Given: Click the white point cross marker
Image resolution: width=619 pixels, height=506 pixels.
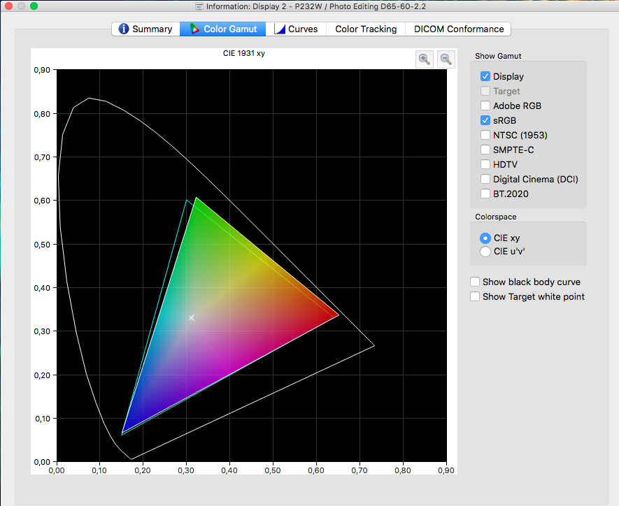Looking at the screenshot, I should click(x=191, y=317).
